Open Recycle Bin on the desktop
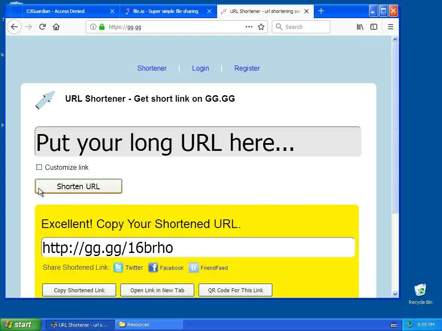 tap(420, 294)
